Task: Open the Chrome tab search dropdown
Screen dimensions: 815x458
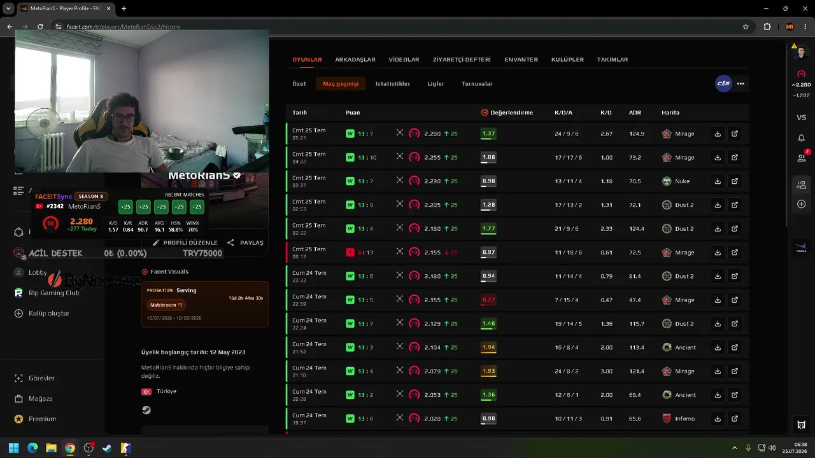Action: pos(8,8)
